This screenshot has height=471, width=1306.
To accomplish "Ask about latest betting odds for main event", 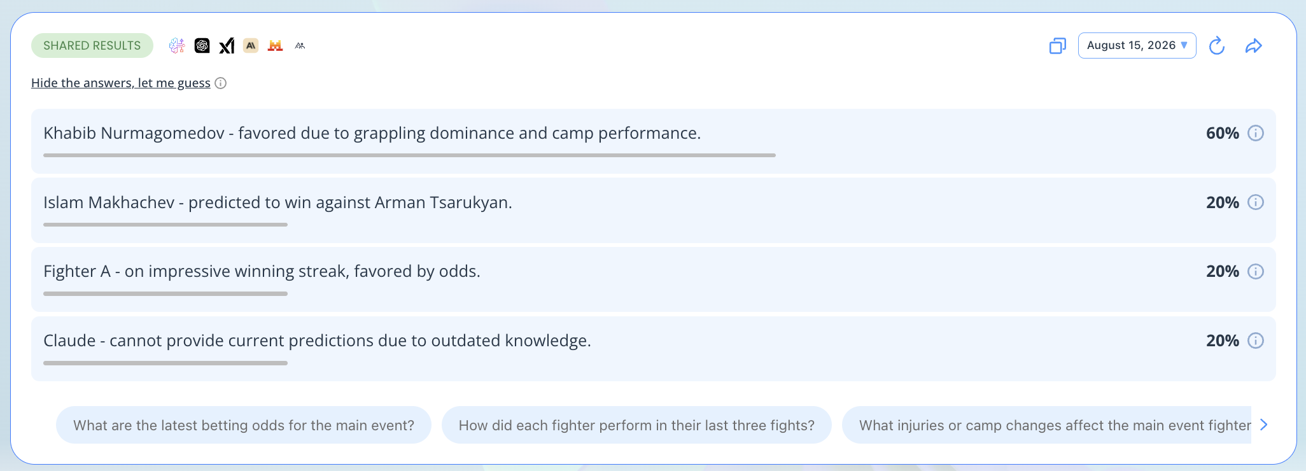I will 244,425.
